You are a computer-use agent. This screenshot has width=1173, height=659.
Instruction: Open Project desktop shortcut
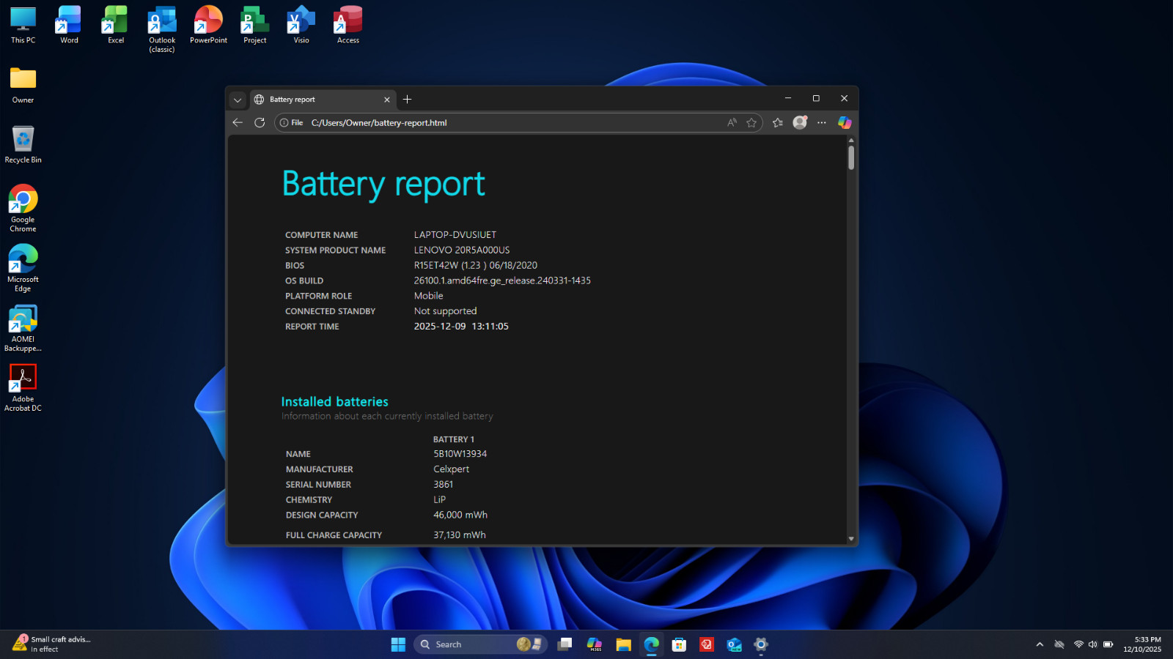[255, 25]
